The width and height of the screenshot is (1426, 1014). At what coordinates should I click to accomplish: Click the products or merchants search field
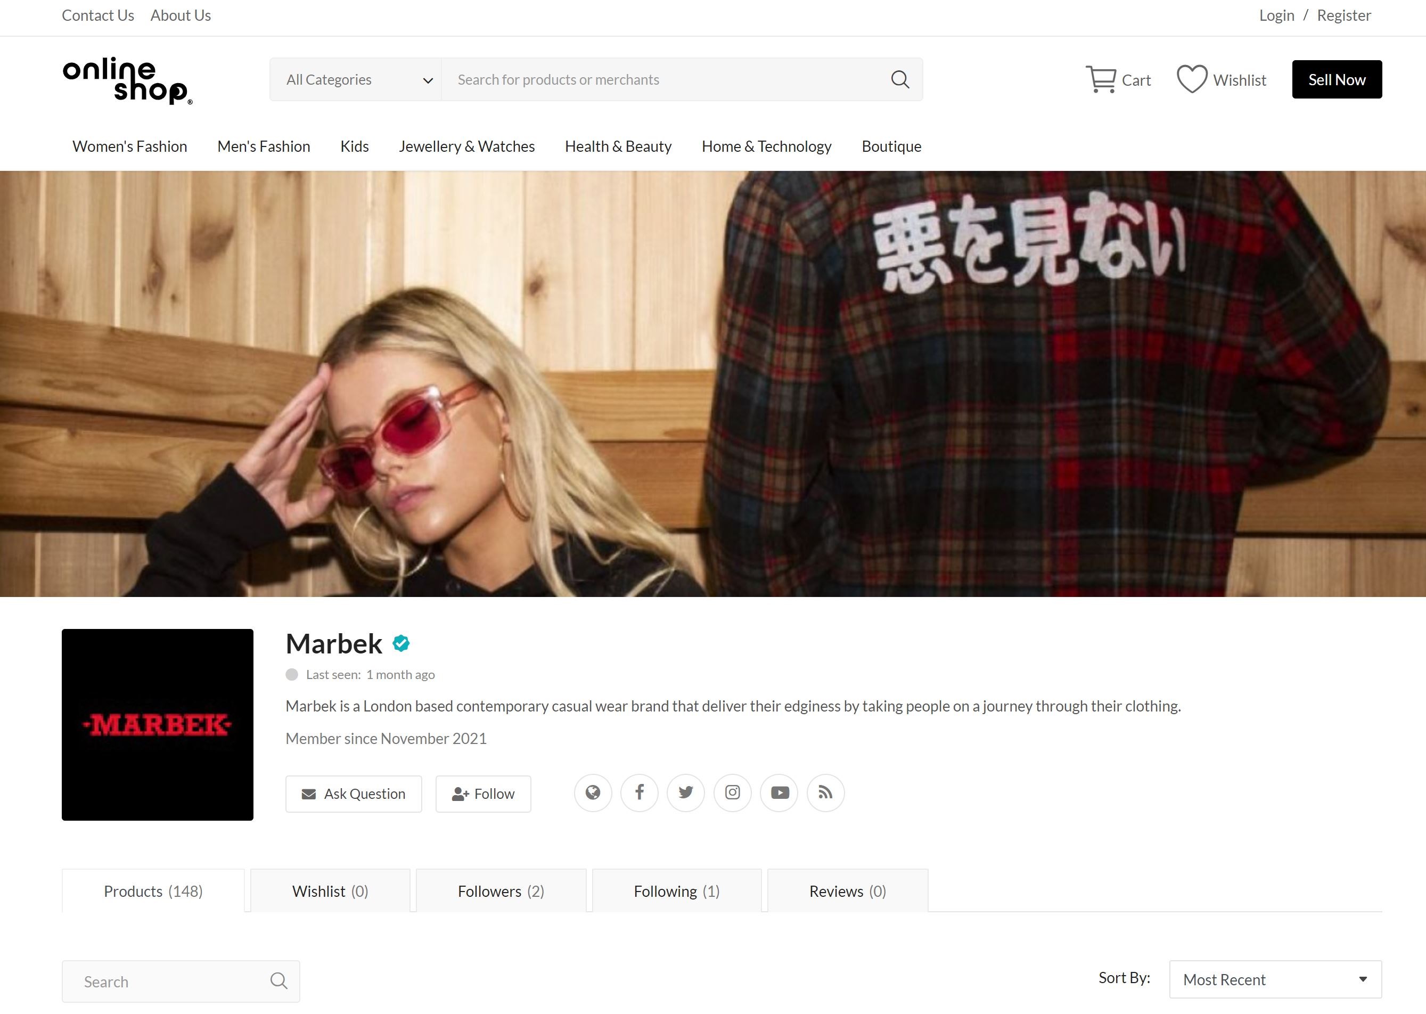662,79
